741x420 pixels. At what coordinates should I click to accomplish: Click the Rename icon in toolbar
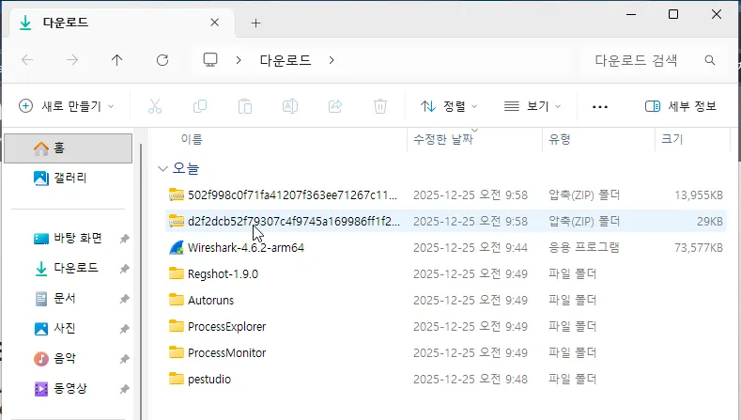(x=290, y=106)
